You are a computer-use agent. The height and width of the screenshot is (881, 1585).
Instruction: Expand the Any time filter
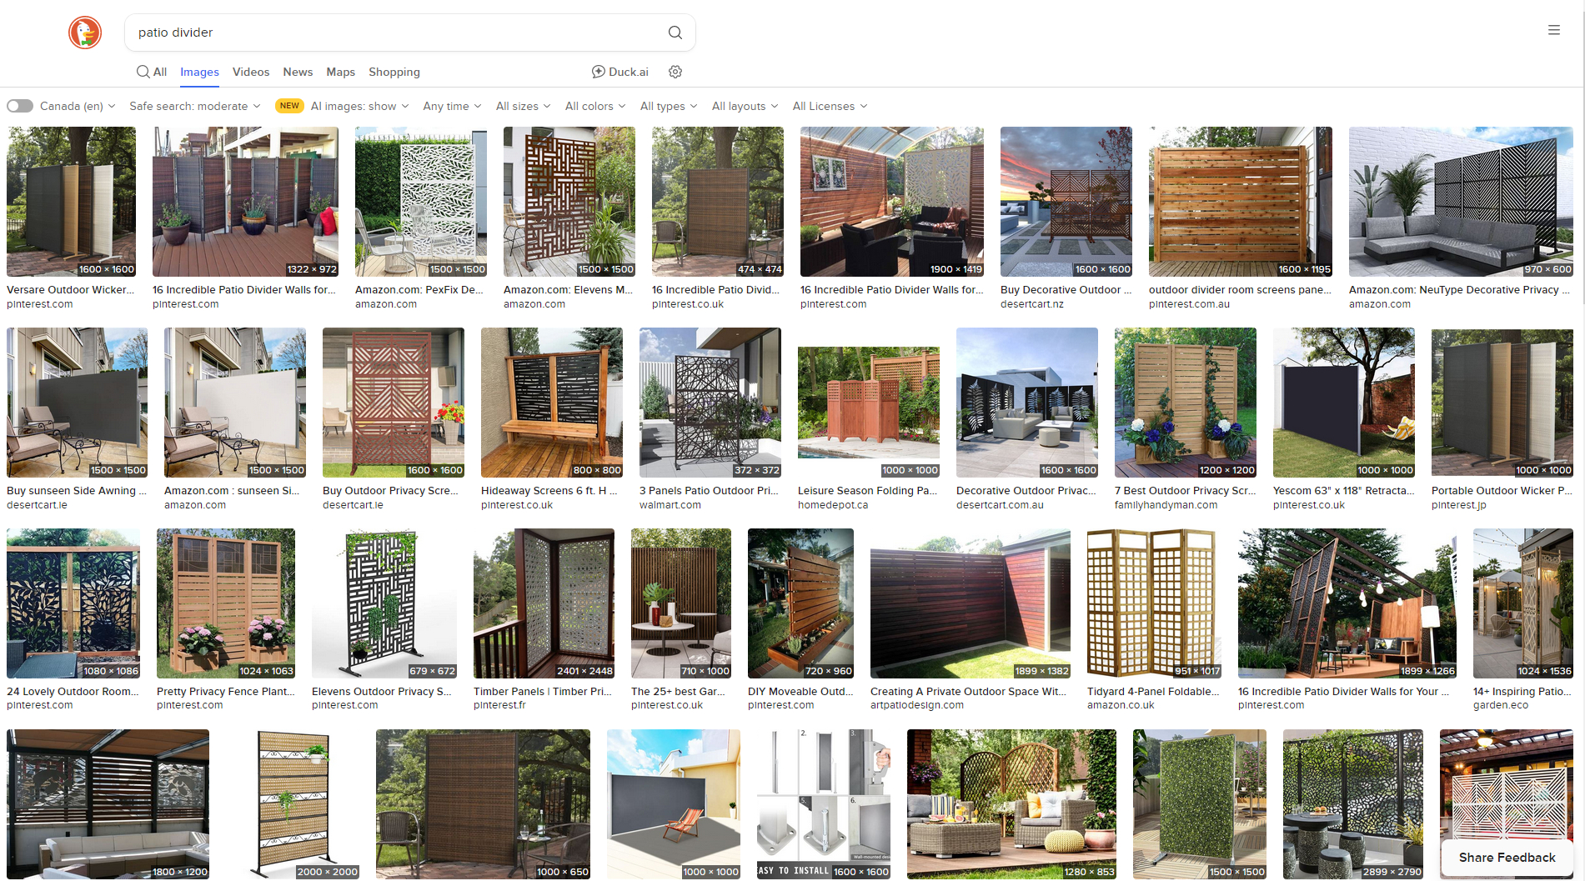(452, 106)
